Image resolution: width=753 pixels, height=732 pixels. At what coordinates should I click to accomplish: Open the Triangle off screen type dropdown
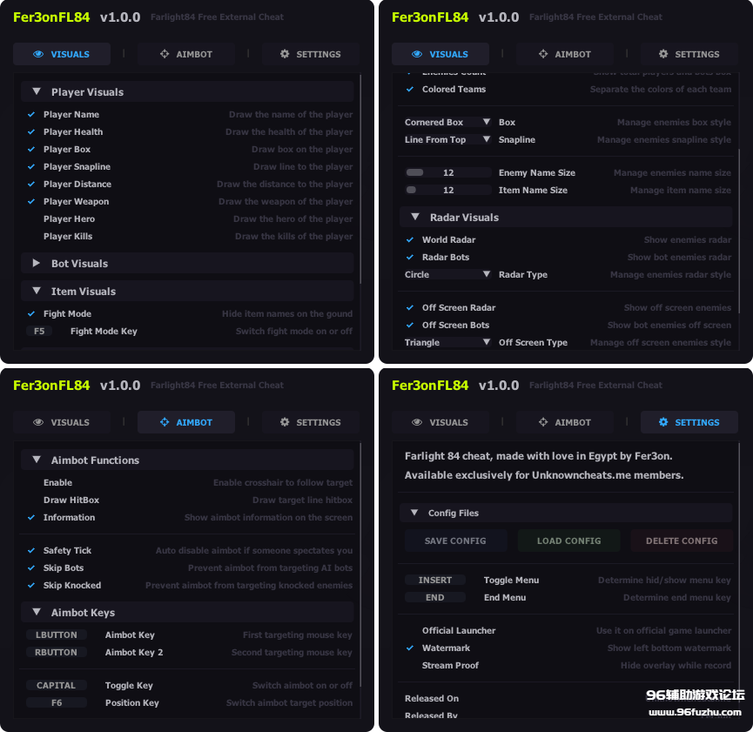pos(447,342)
